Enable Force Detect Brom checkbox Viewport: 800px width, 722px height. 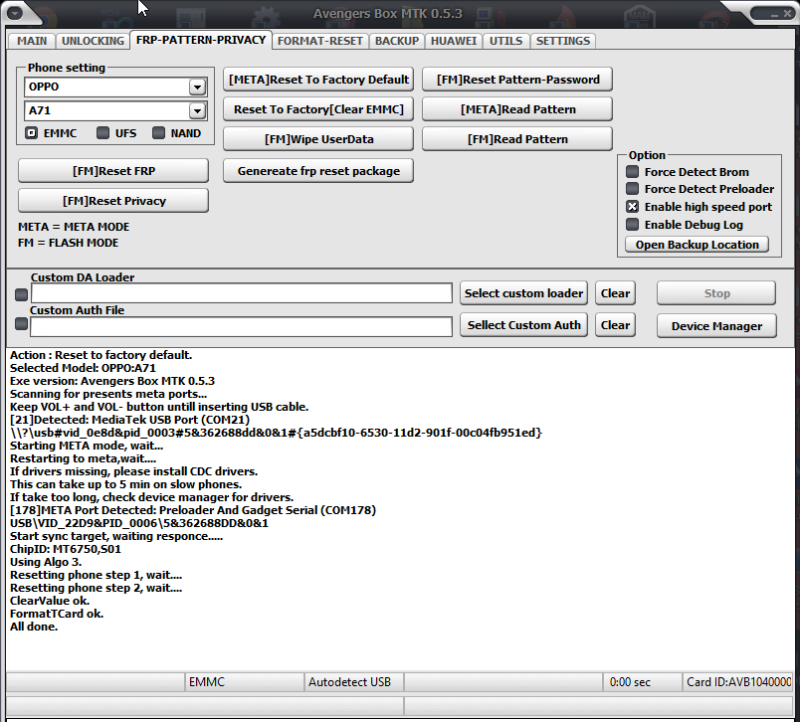(x=632, y=172)
